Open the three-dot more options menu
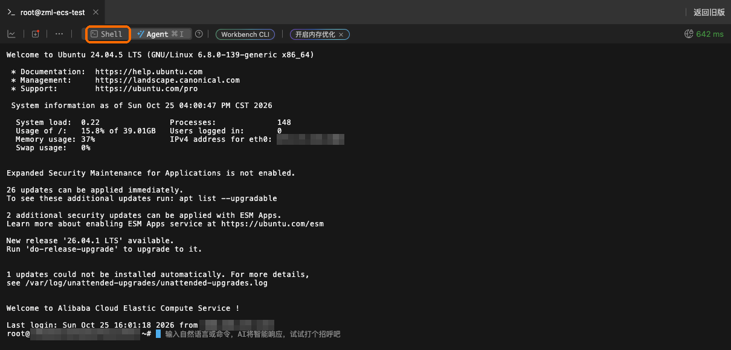The image size is (731, 350). 59,34
